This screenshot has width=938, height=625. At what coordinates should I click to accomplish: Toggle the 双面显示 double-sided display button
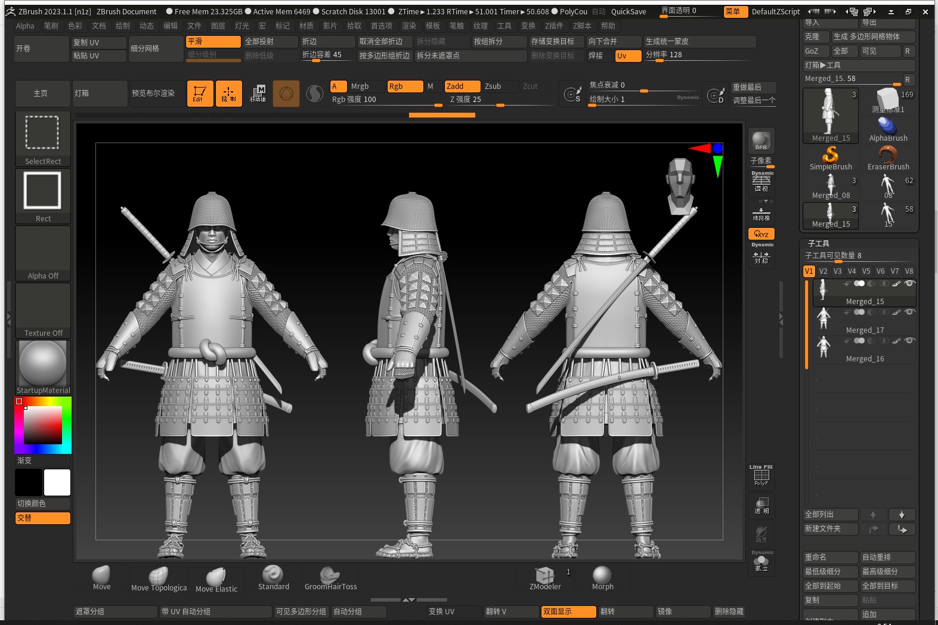coord(569,611)
